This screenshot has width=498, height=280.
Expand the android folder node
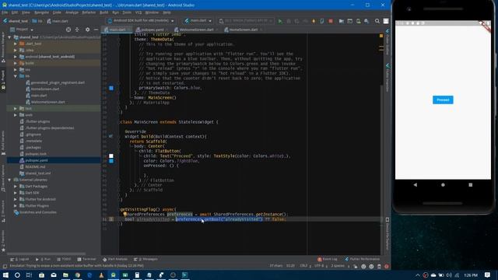[x=16, y=57]
